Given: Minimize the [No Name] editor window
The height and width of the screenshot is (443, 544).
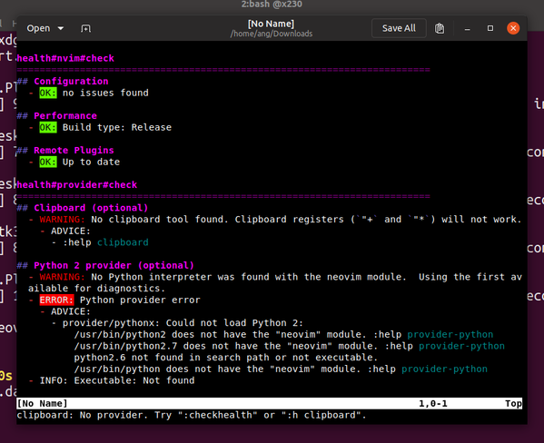Looking at the screenshot, I should [x=468, y=28].
